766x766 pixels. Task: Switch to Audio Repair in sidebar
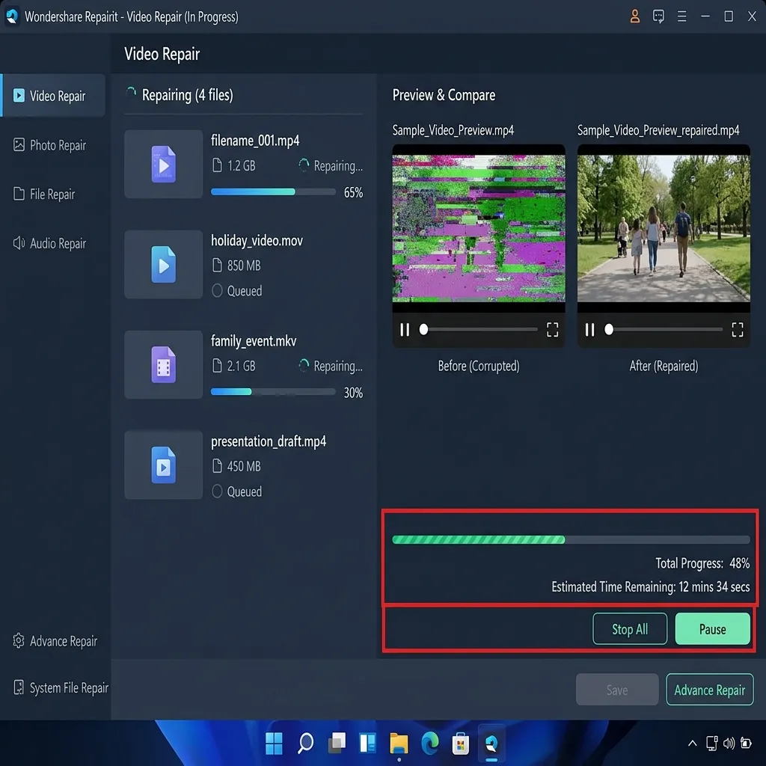pos(50,243)
